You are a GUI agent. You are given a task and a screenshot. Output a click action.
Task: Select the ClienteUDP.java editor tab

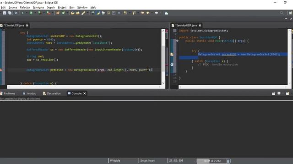pos(14,26)
